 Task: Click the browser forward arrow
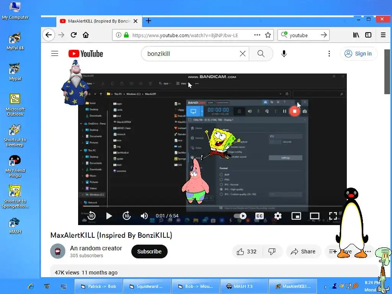(61, 35)
